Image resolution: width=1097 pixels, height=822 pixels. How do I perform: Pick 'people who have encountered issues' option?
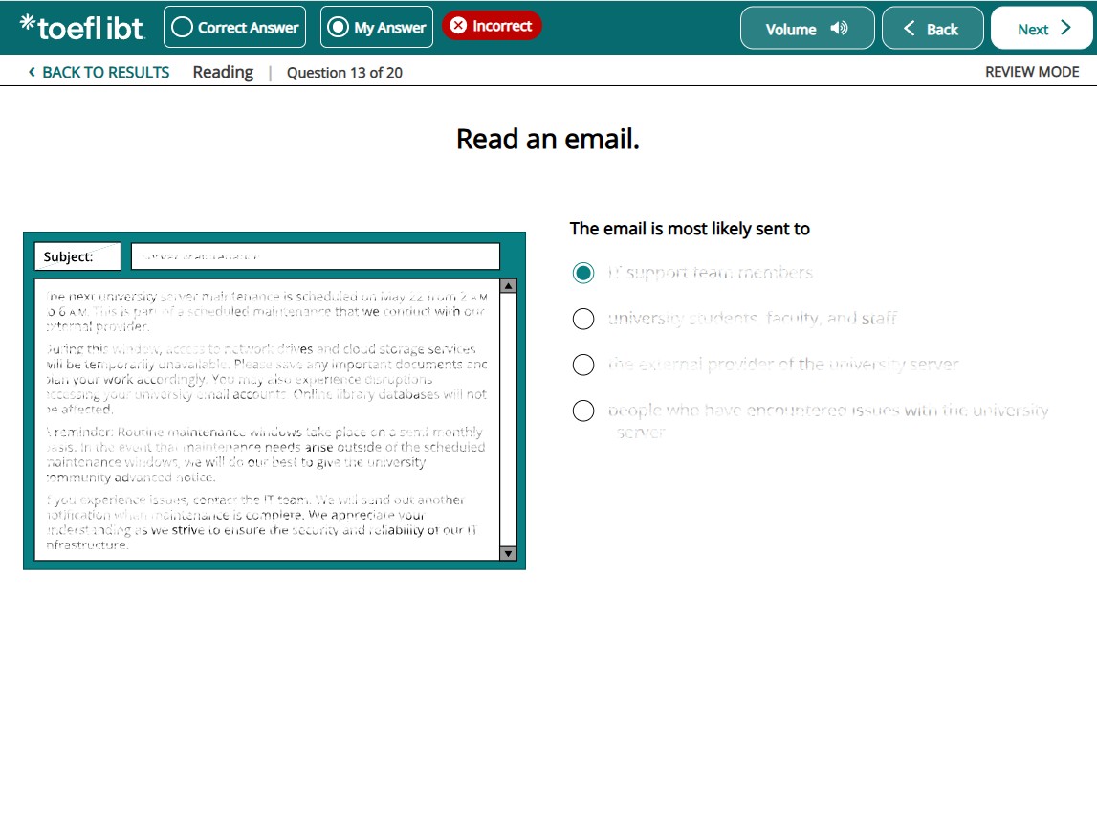click(x=583, y=411)
